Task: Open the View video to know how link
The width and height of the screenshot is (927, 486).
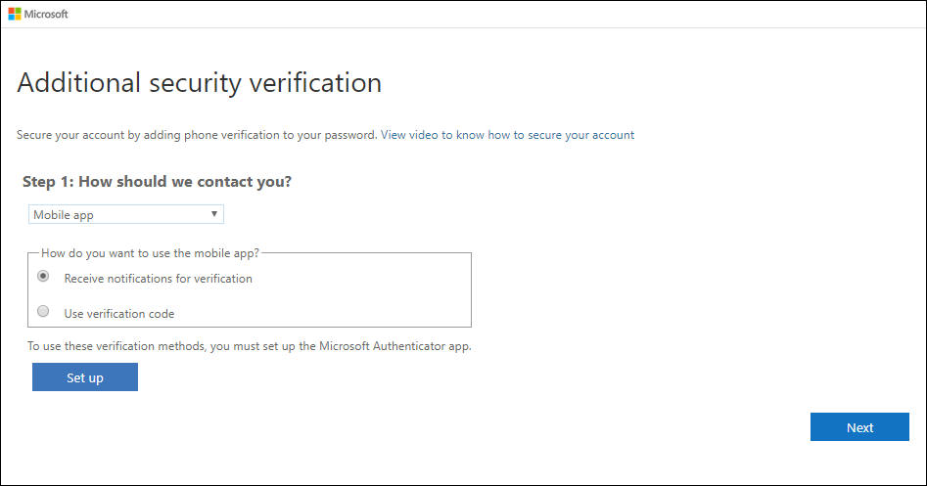Action: click(x=507, y=135)
